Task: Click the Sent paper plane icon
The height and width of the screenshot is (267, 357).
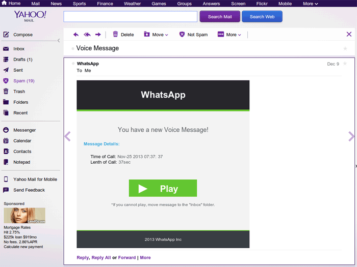Action: click(x=6, y=70)
